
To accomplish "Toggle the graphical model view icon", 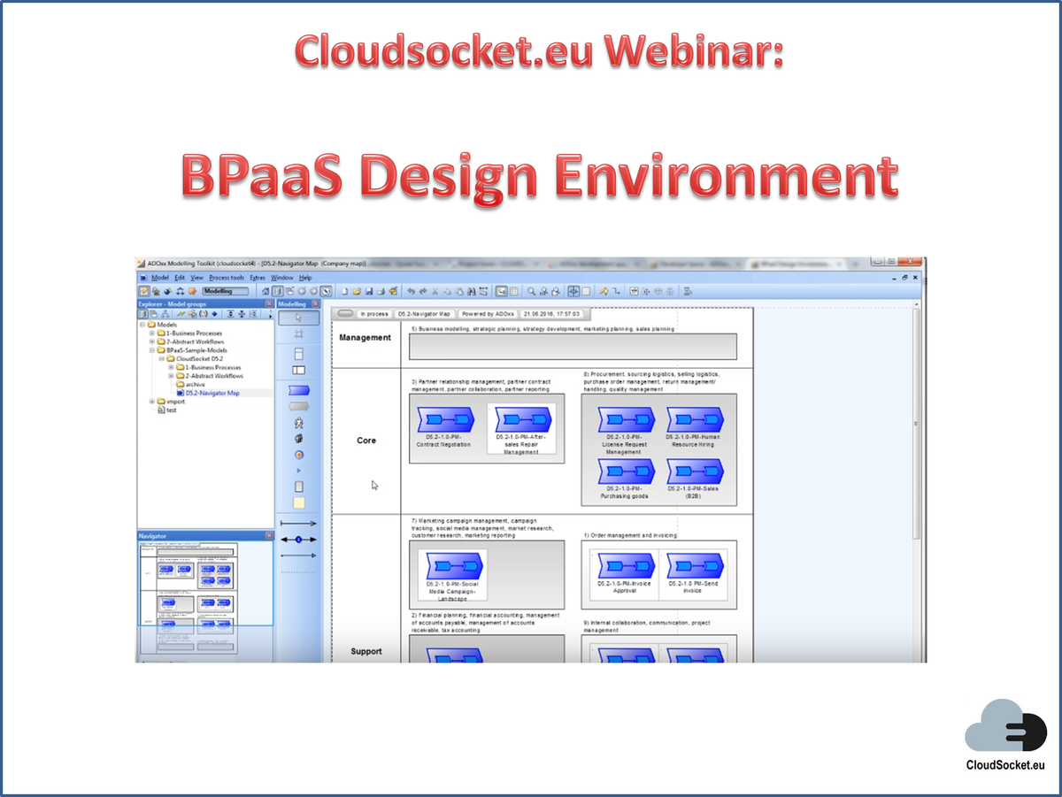I will [x=501, y=290].
